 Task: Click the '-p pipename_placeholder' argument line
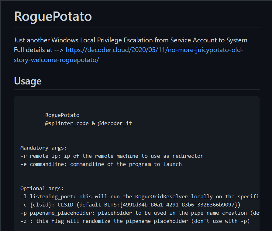(139, 213)
